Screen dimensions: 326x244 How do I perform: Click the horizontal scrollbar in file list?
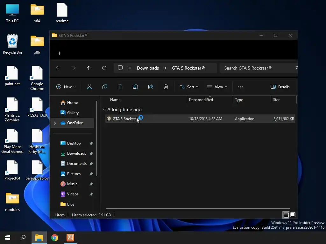pyautogui.click(x=198, y=208)
